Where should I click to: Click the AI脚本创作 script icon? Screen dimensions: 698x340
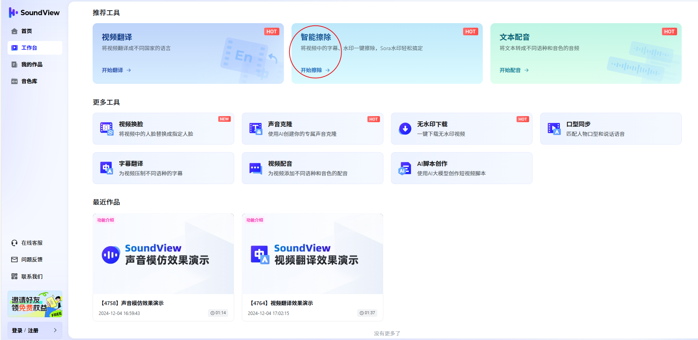(x=405, y=168)
